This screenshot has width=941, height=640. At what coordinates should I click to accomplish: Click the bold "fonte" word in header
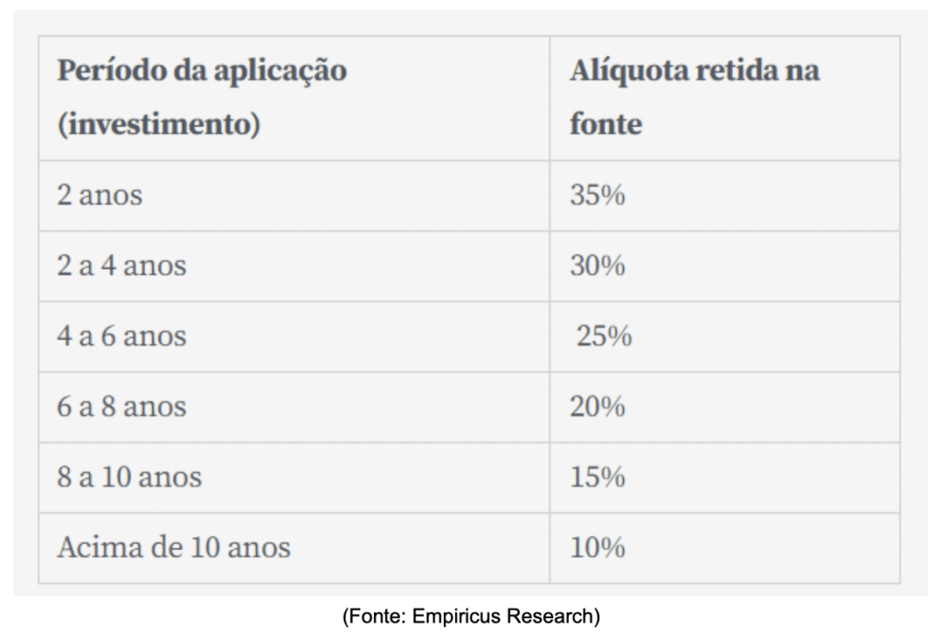606,123
